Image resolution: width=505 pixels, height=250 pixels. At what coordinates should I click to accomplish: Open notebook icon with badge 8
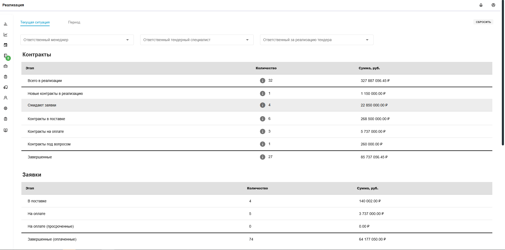click(x=6, y=56)
